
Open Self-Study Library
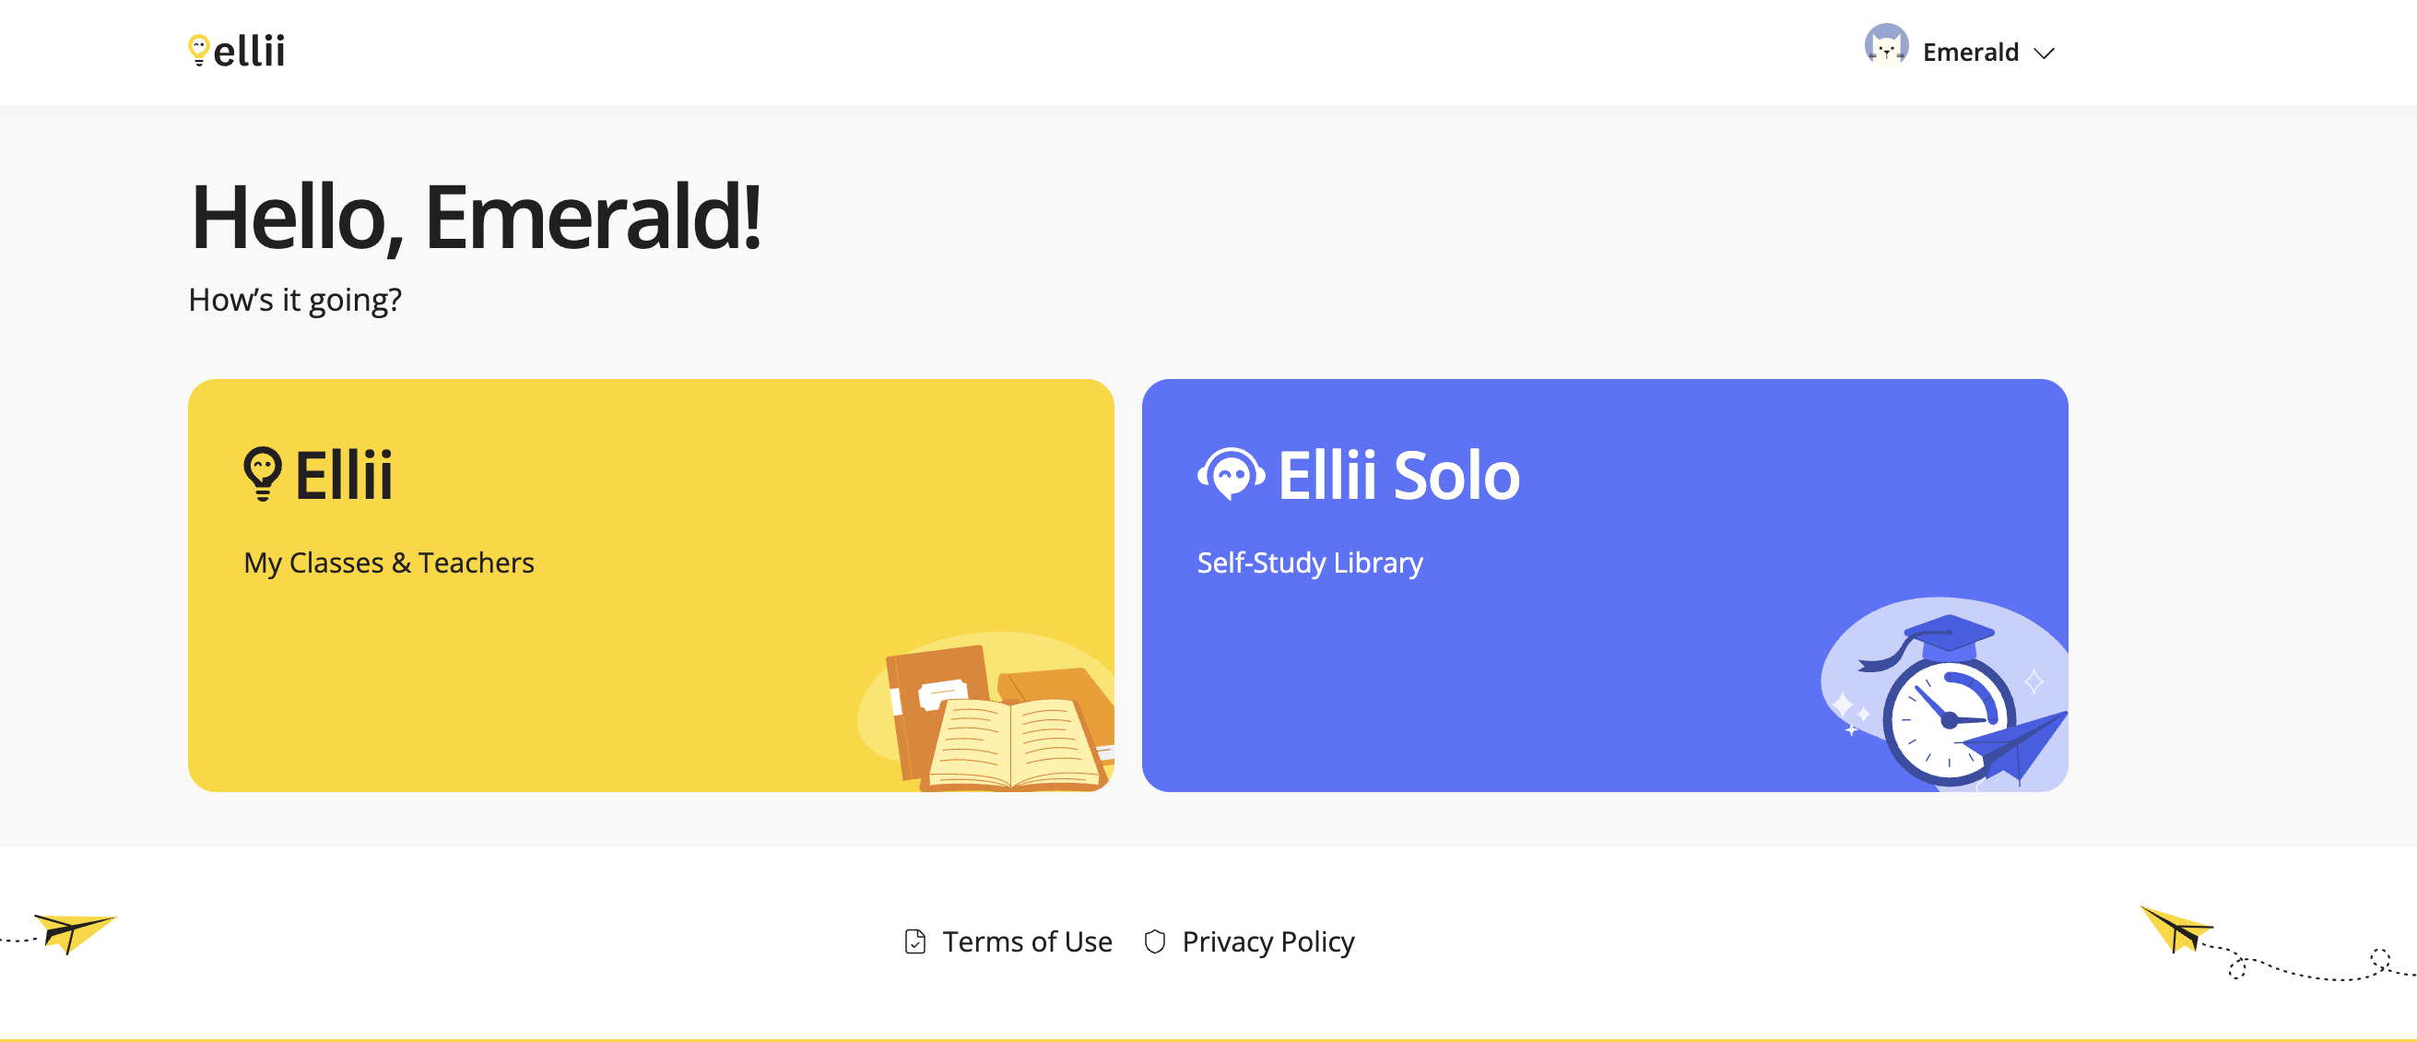tap(1310, 562)
